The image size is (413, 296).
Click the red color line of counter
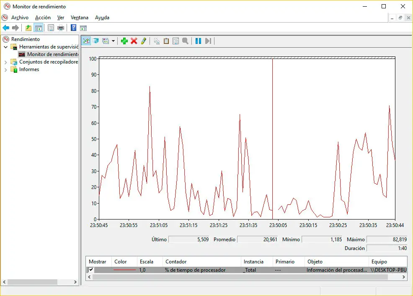124,270
